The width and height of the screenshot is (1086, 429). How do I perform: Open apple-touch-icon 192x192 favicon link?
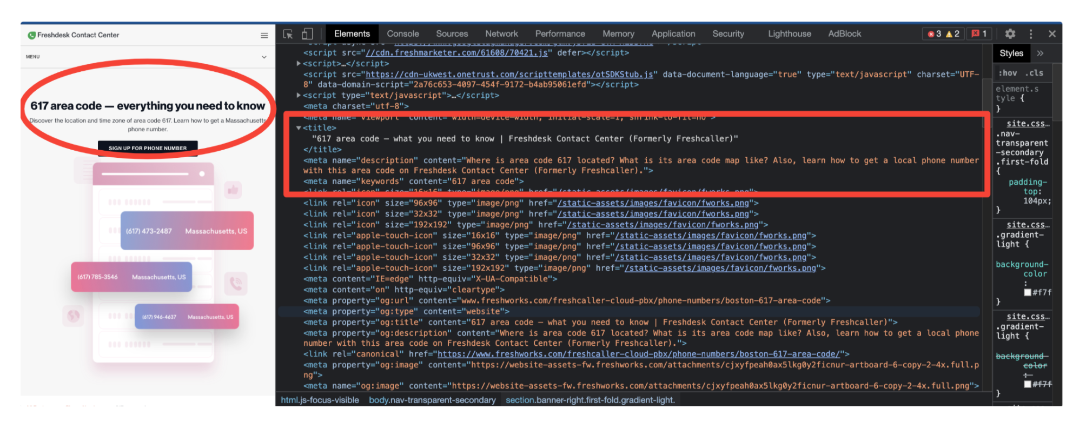pyautogui.click(x=720, y=268)
